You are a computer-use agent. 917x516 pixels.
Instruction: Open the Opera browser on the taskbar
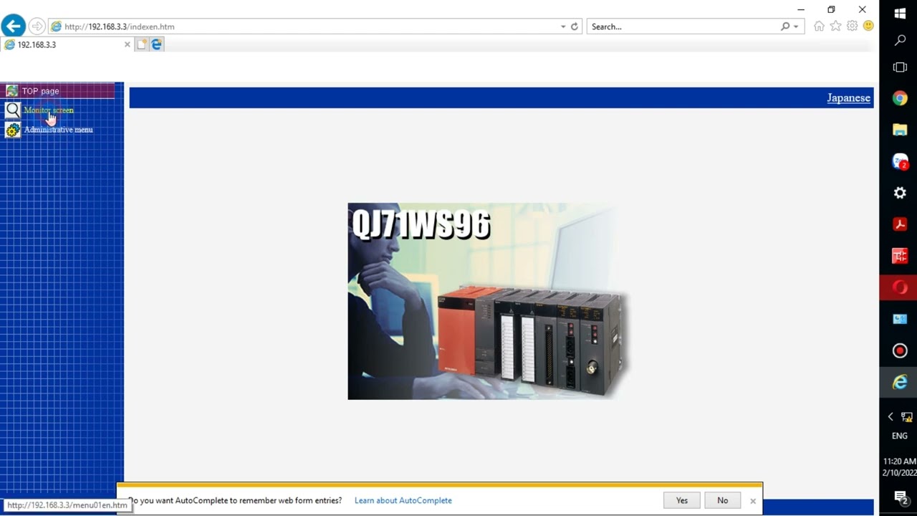900,287
